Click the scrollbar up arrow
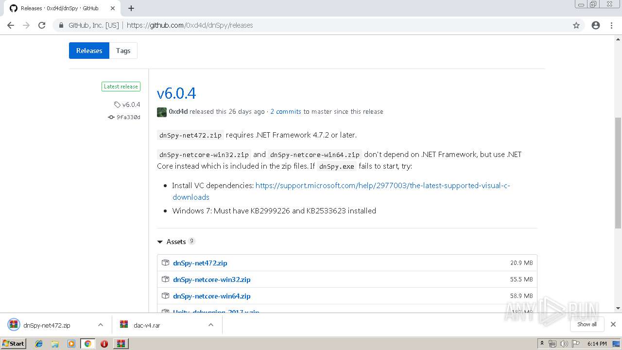The height and width of the screenshot is (350, 622). coord(618,39)
